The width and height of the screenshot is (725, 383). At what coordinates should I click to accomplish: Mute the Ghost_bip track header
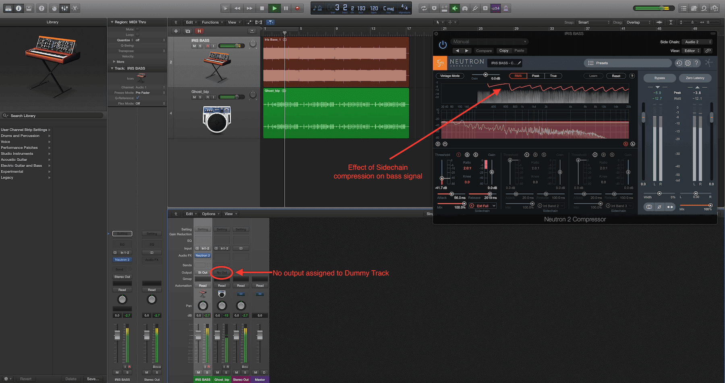[x=195, y=97]
